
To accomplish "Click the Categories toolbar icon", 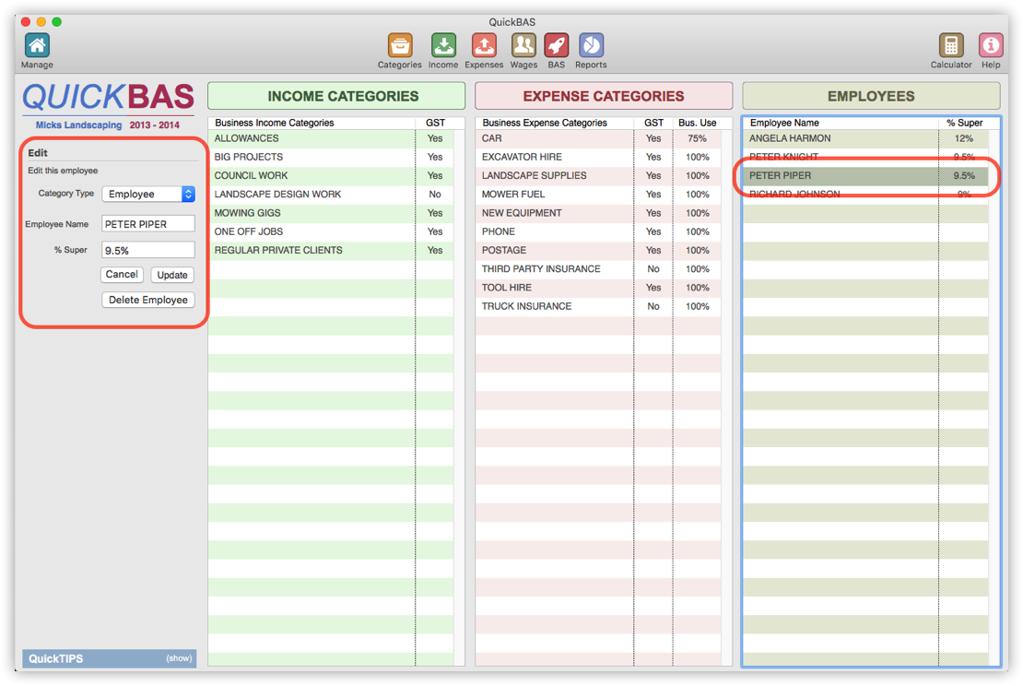I will click(x=399, y=46).
